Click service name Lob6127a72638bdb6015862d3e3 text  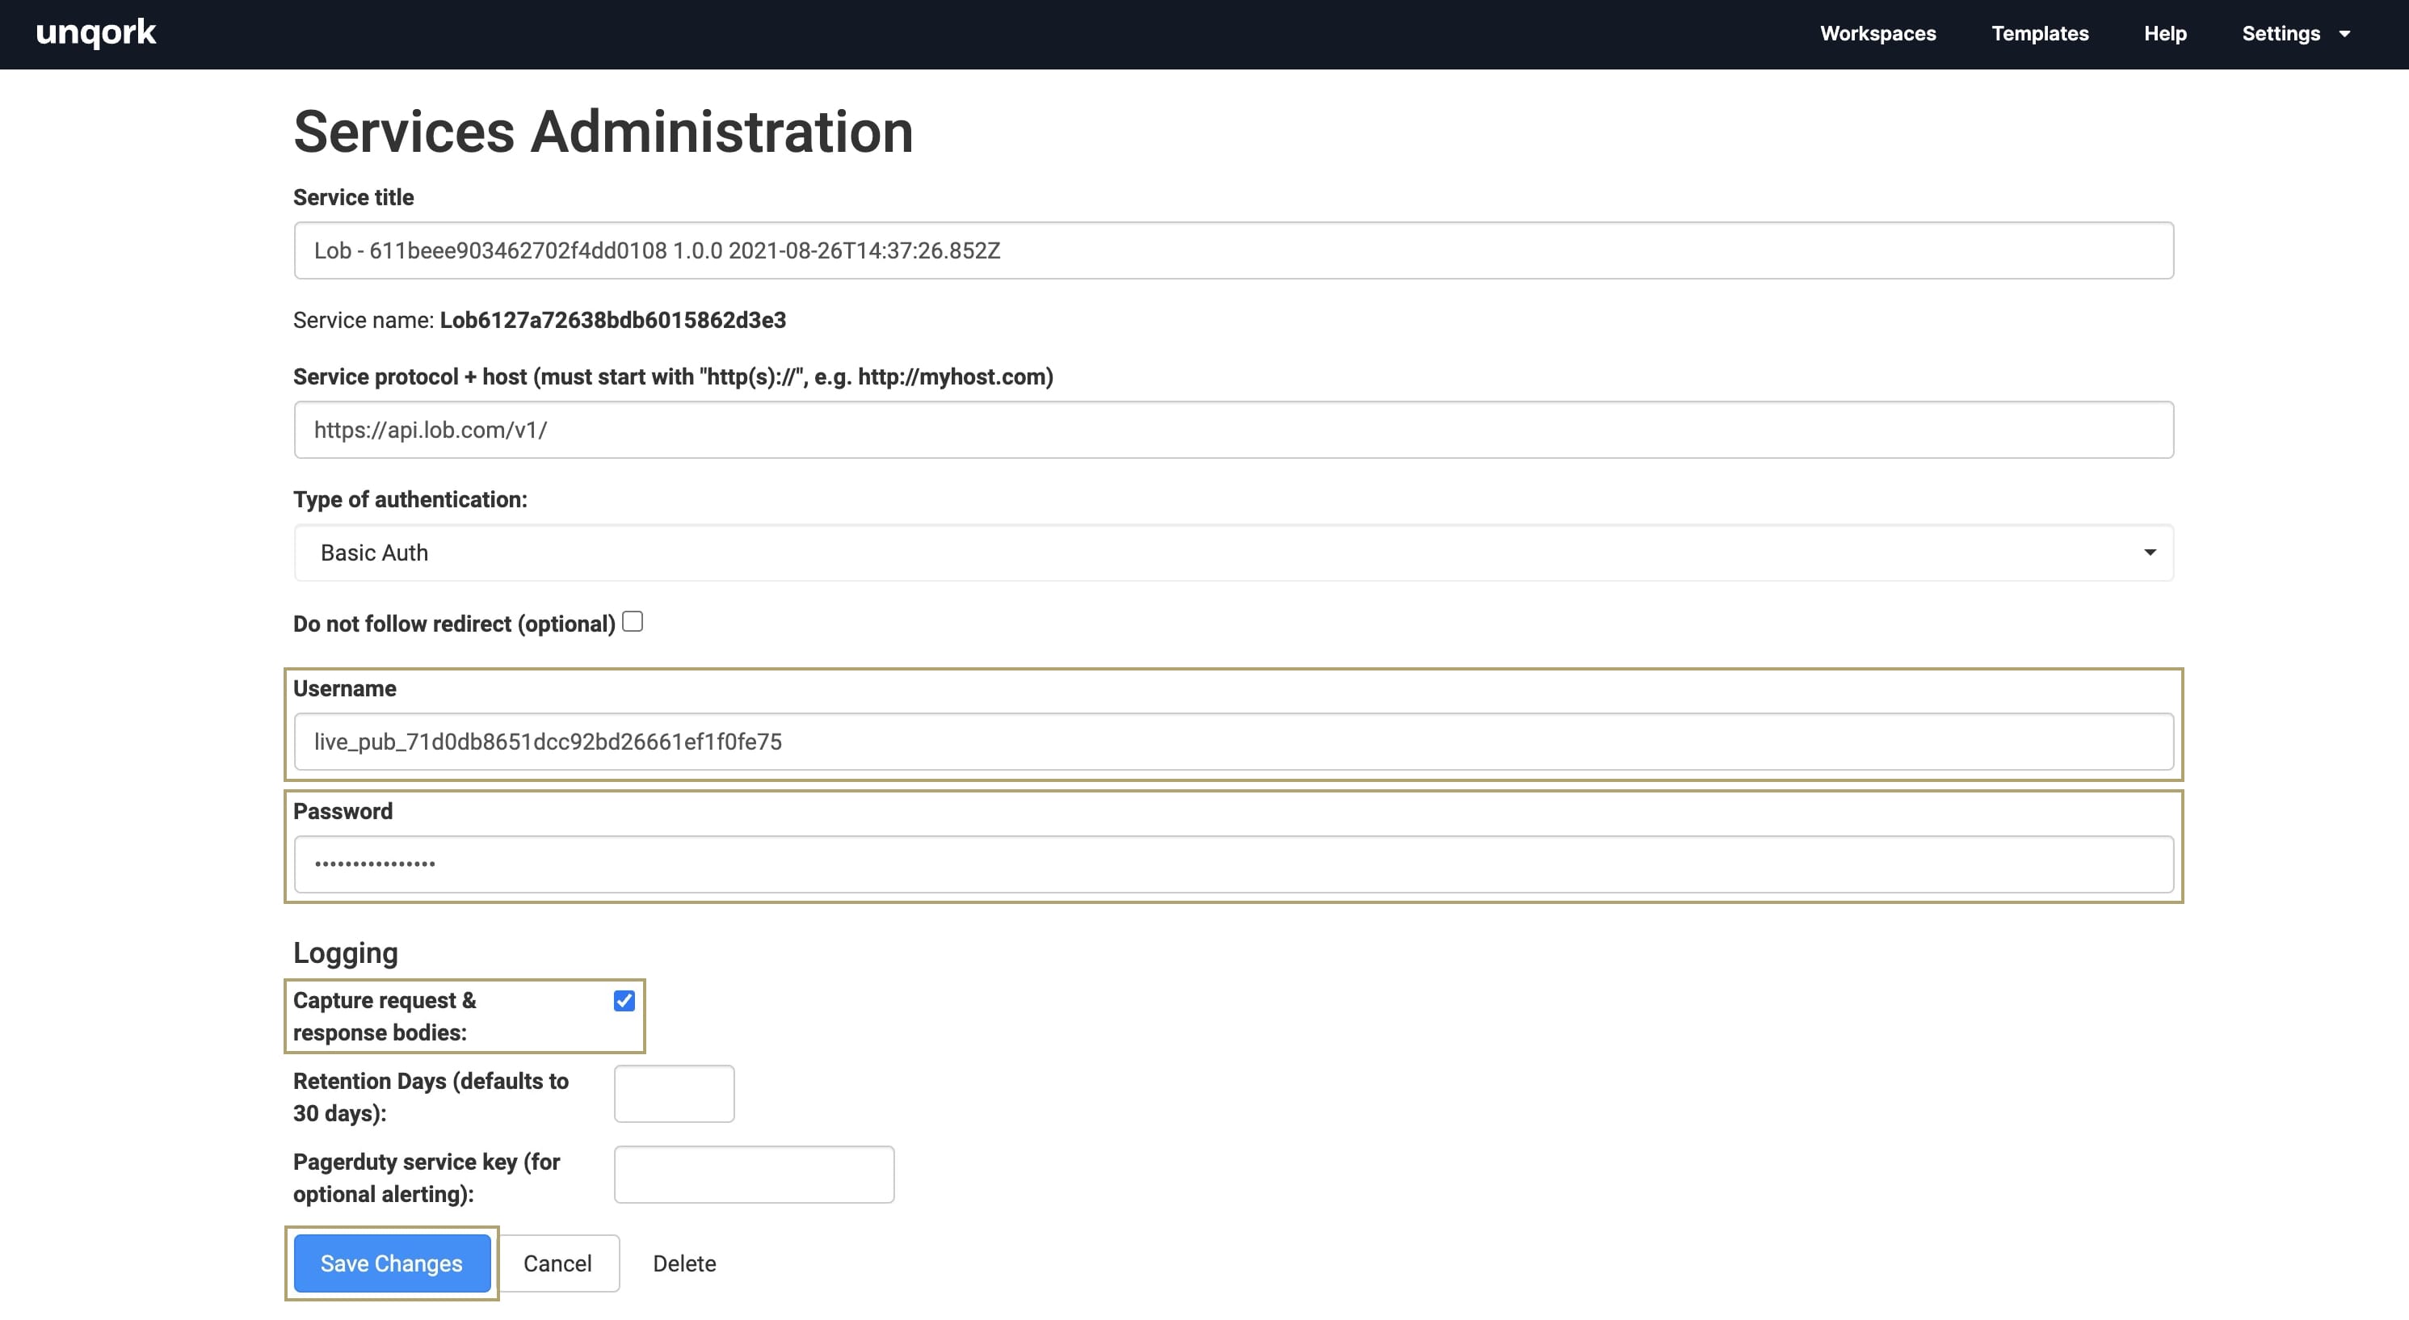(612, 320)
